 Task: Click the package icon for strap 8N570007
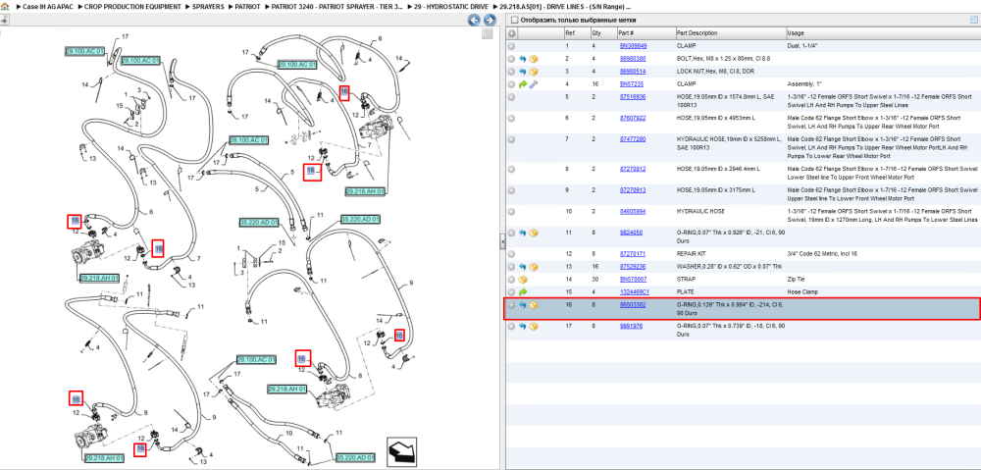click(x=523, y=279)
